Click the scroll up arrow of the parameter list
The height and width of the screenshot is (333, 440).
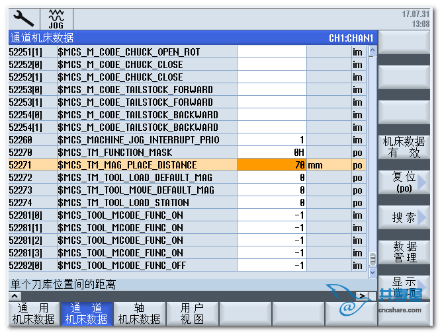pos(372,50)
